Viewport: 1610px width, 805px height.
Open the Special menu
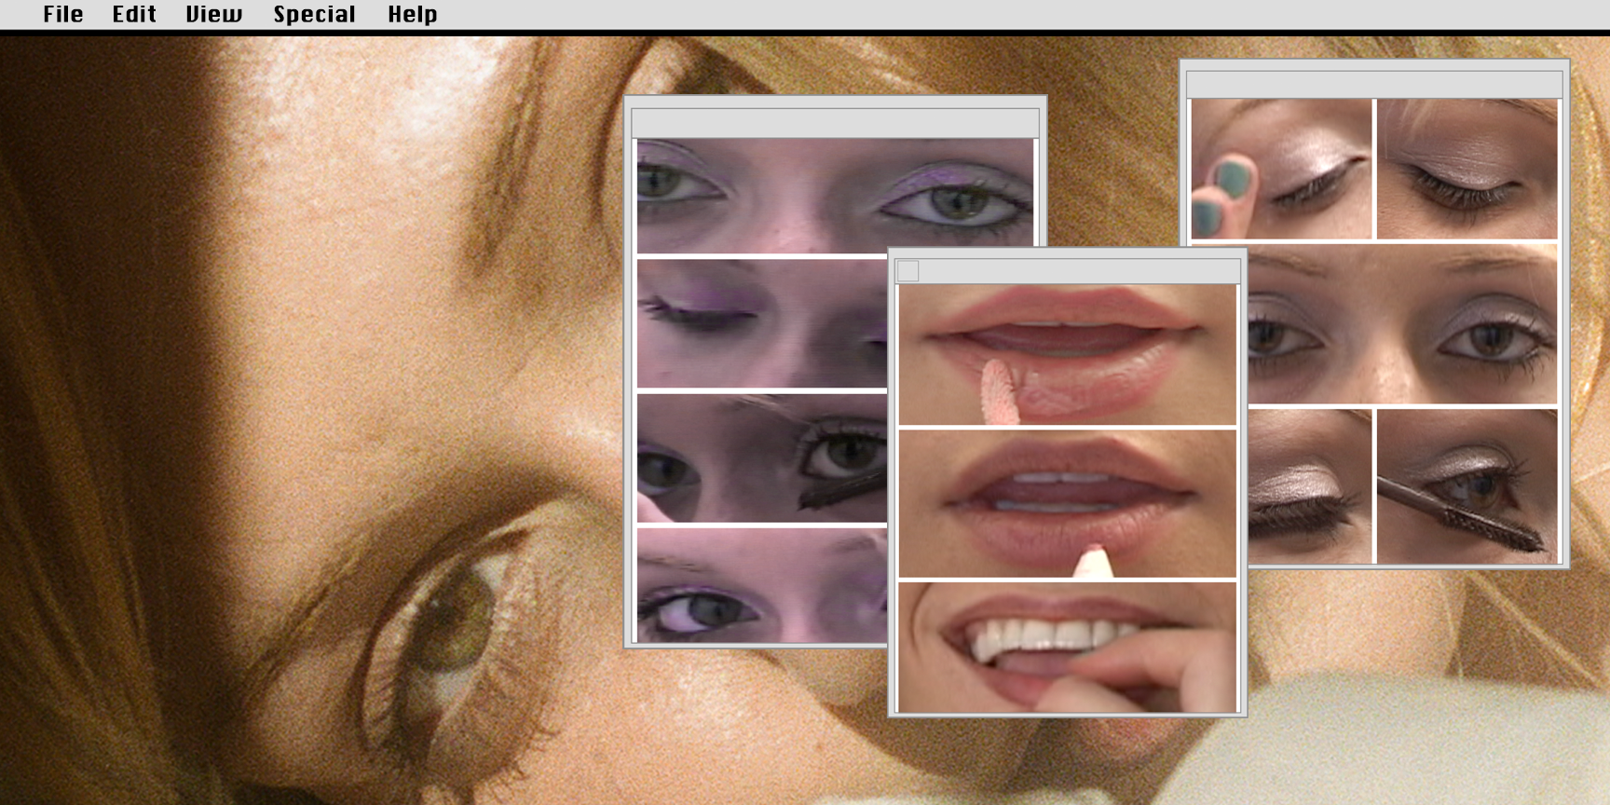pos(314,14)
